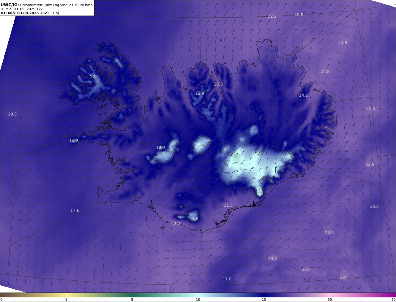Click the map value 11.9

[x=74, y=140]
